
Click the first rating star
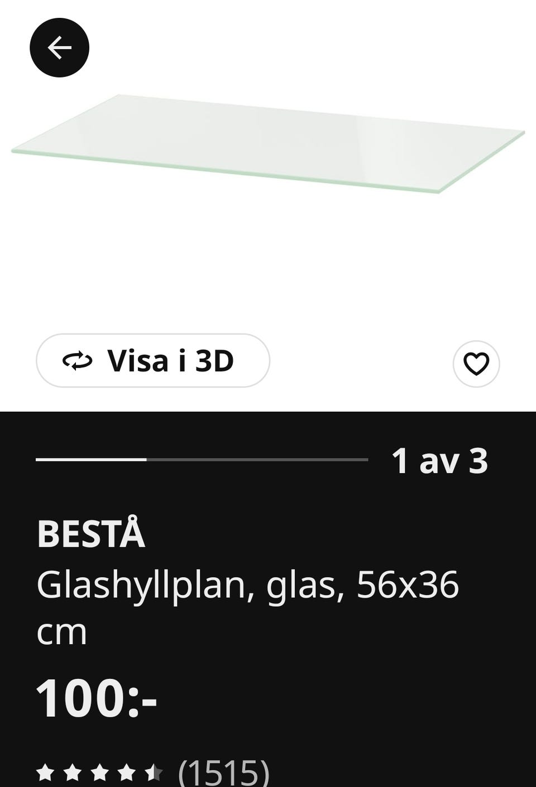click(x=45, y=773)
